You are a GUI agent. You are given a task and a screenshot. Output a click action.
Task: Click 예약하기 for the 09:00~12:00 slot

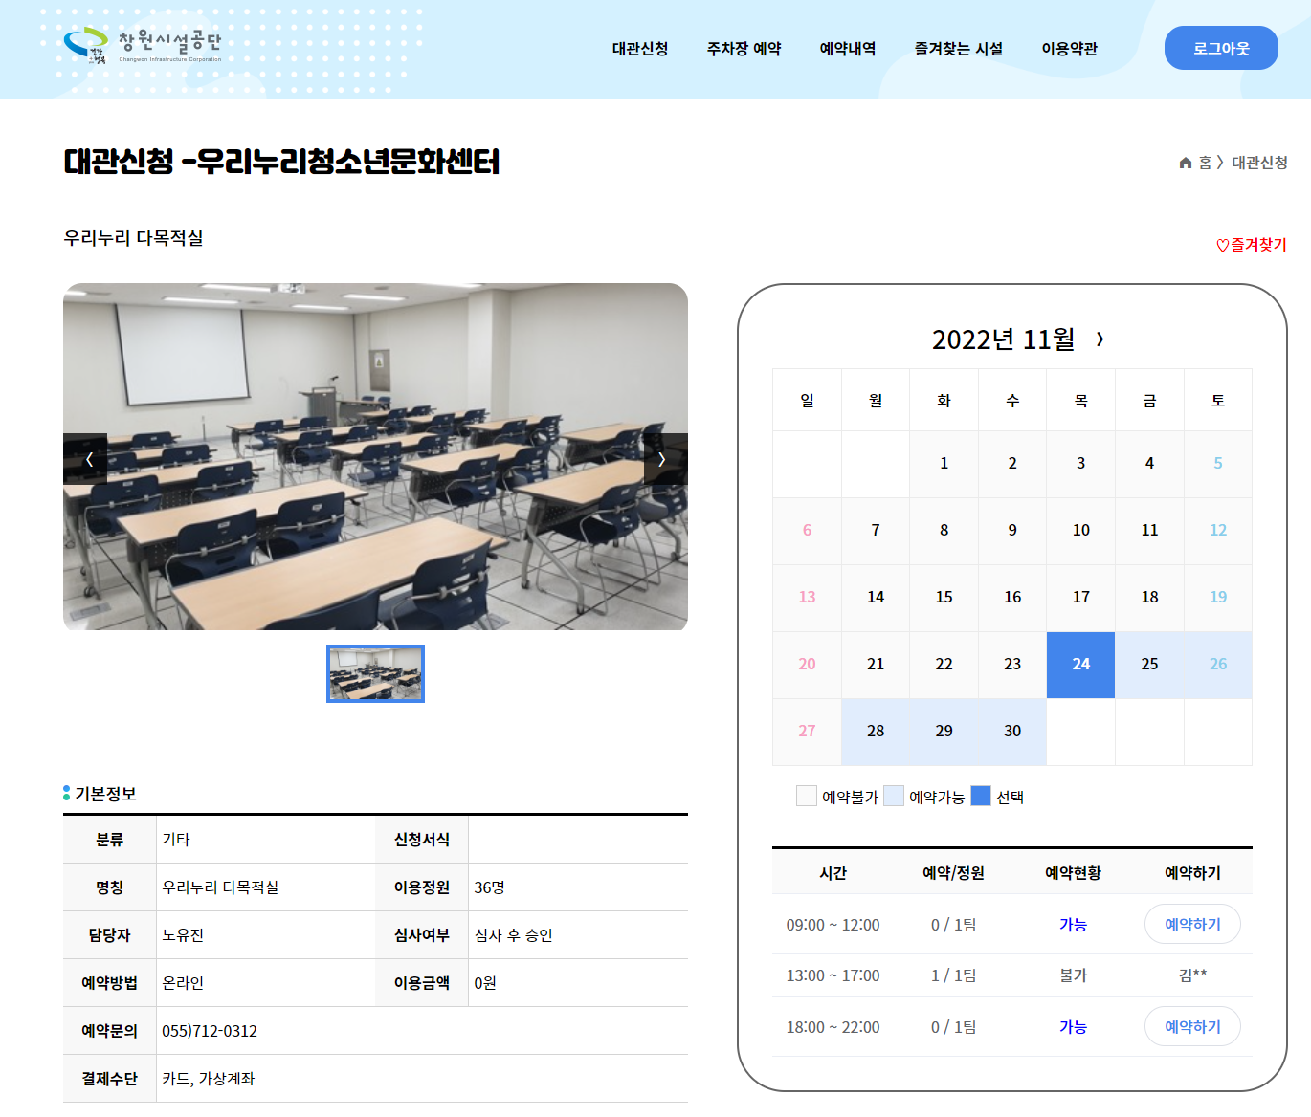point(1192,924)
